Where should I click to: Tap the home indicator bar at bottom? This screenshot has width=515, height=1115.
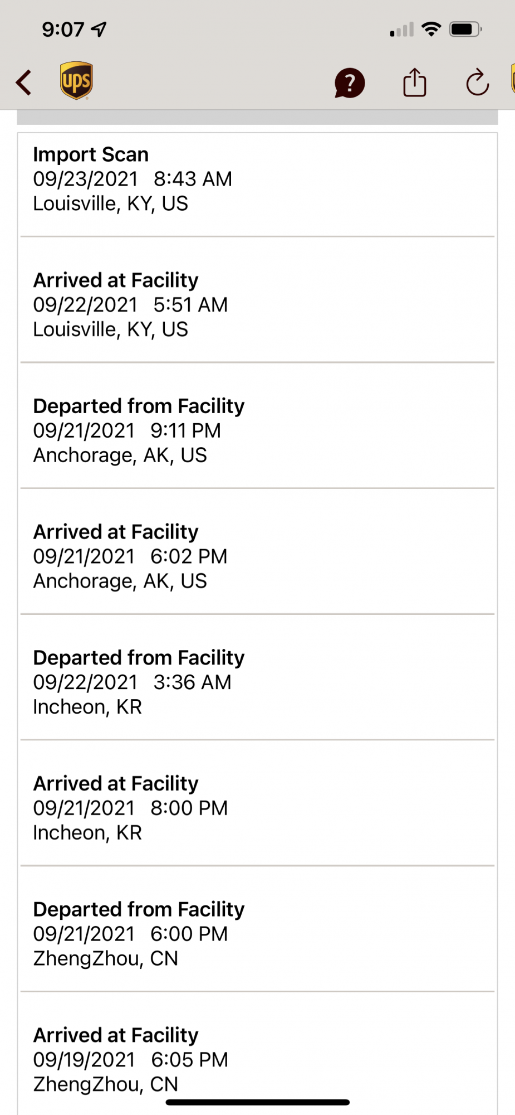click(257, 1102)
